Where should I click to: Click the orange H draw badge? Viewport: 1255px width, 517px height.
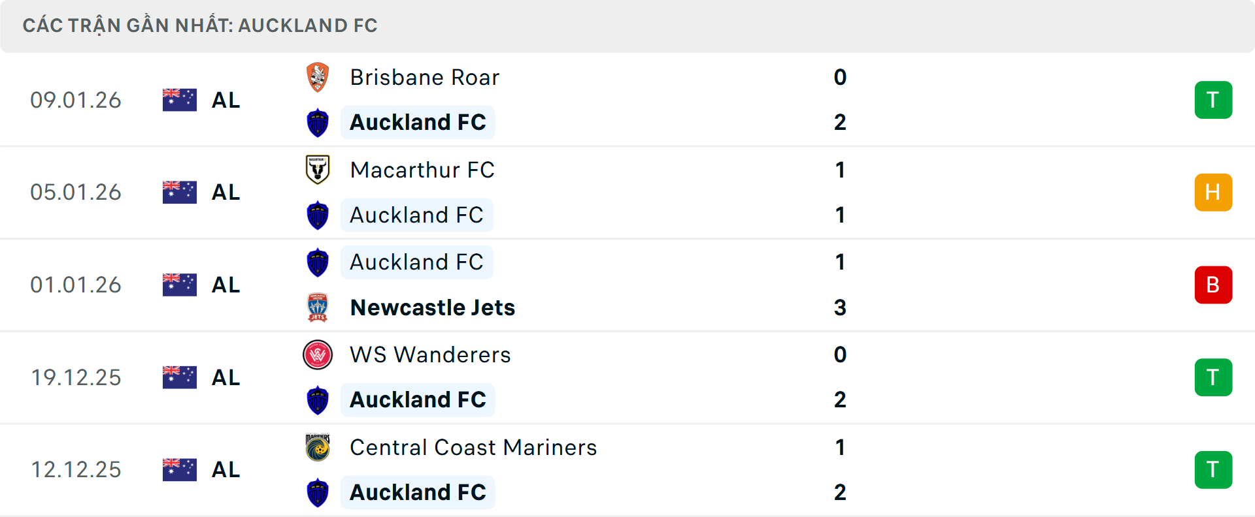pos(1213,193)
